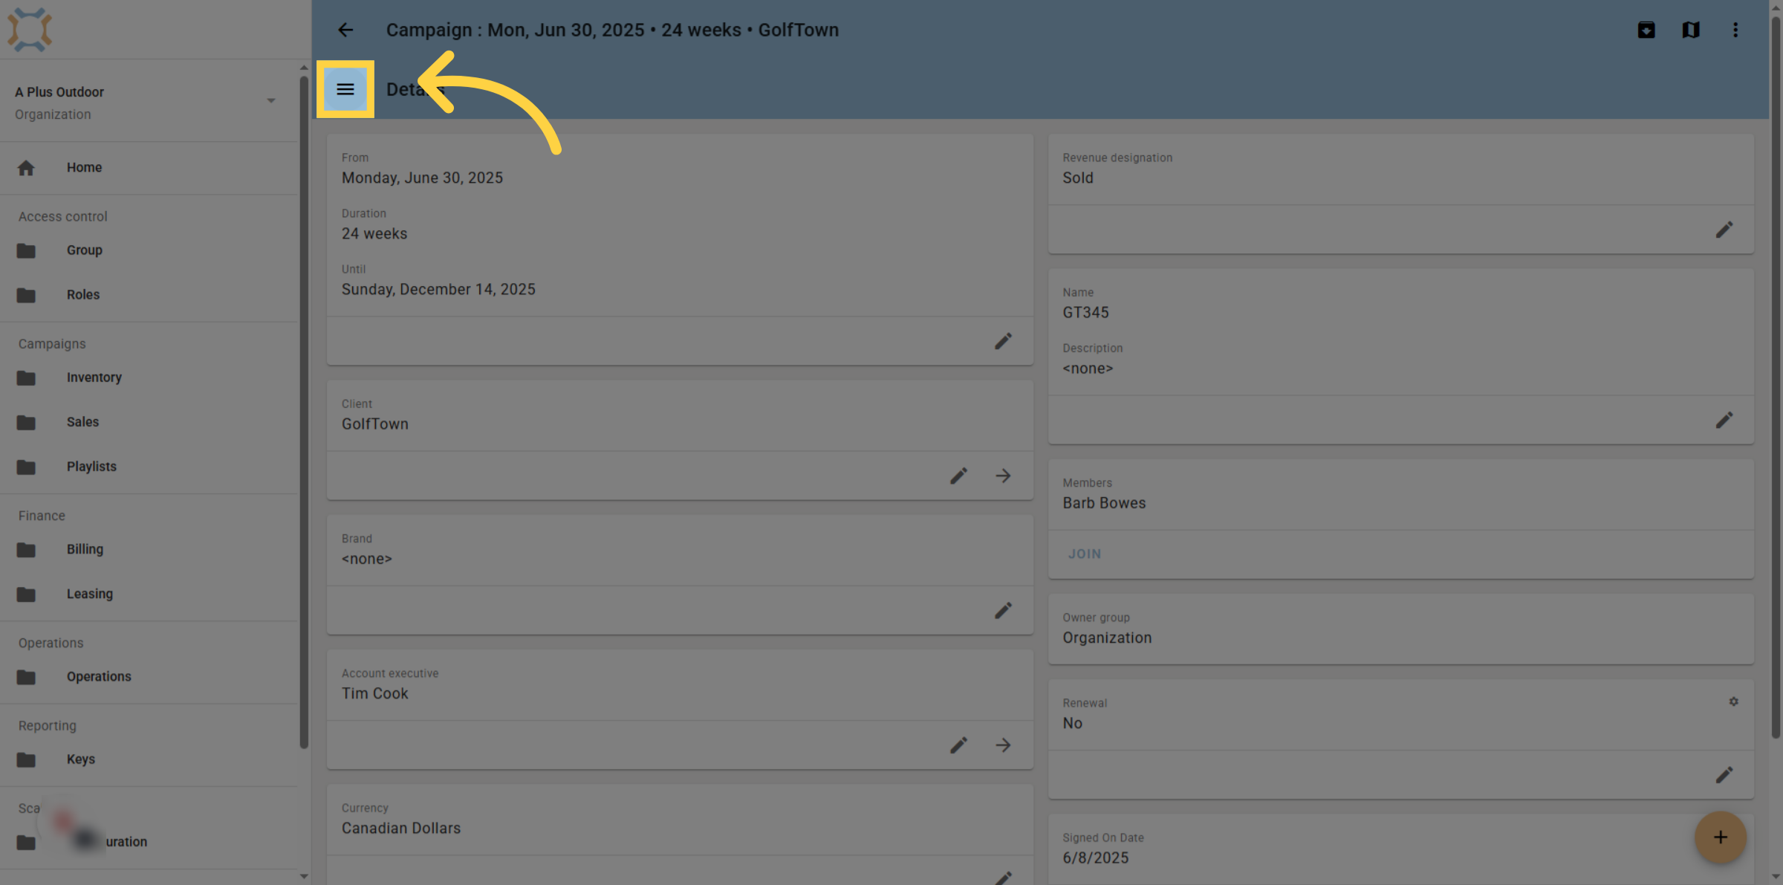Click the 'Sunday, December 14, 2025' value
This screenshot has height=885, width=1783.
438,289
